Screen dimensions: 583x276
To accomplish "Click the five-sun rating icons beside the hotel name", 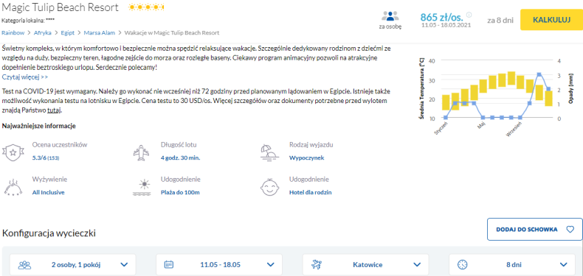I will [146, 7].
